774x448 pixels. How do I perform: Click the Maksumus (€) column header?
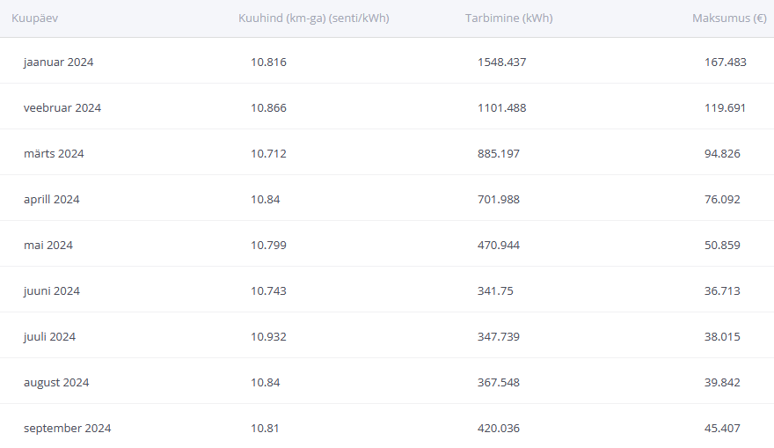click(x=729, y=18)
